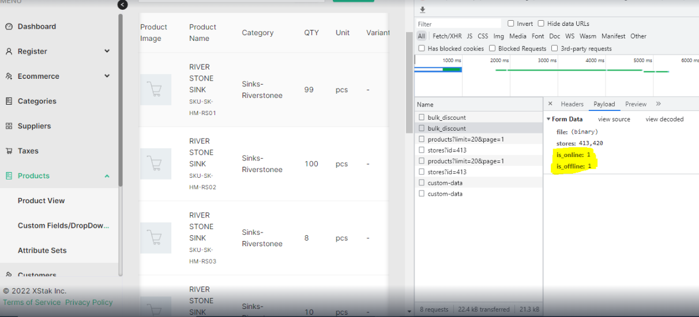
Task: Toggle the Hide data URLs checkbox
Action: [541, 24]
